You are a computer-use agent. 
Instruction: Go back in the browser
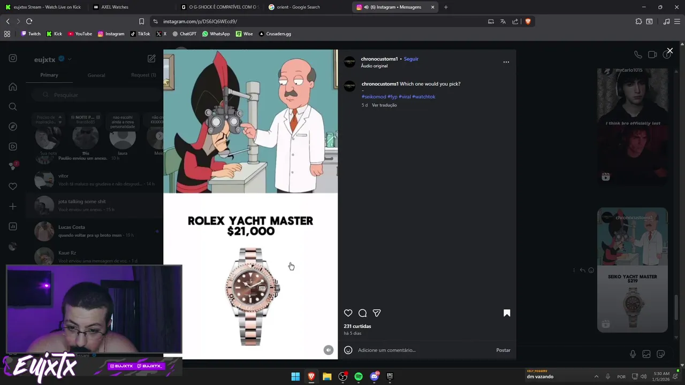click(7, 21)
